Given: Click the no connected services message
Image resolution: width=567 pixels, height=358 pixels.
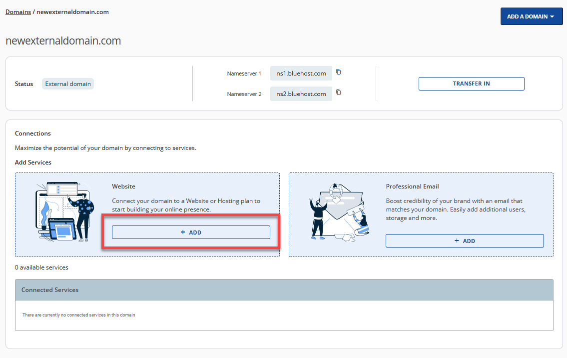Looking at the screenshot, I should coord(78,315).
